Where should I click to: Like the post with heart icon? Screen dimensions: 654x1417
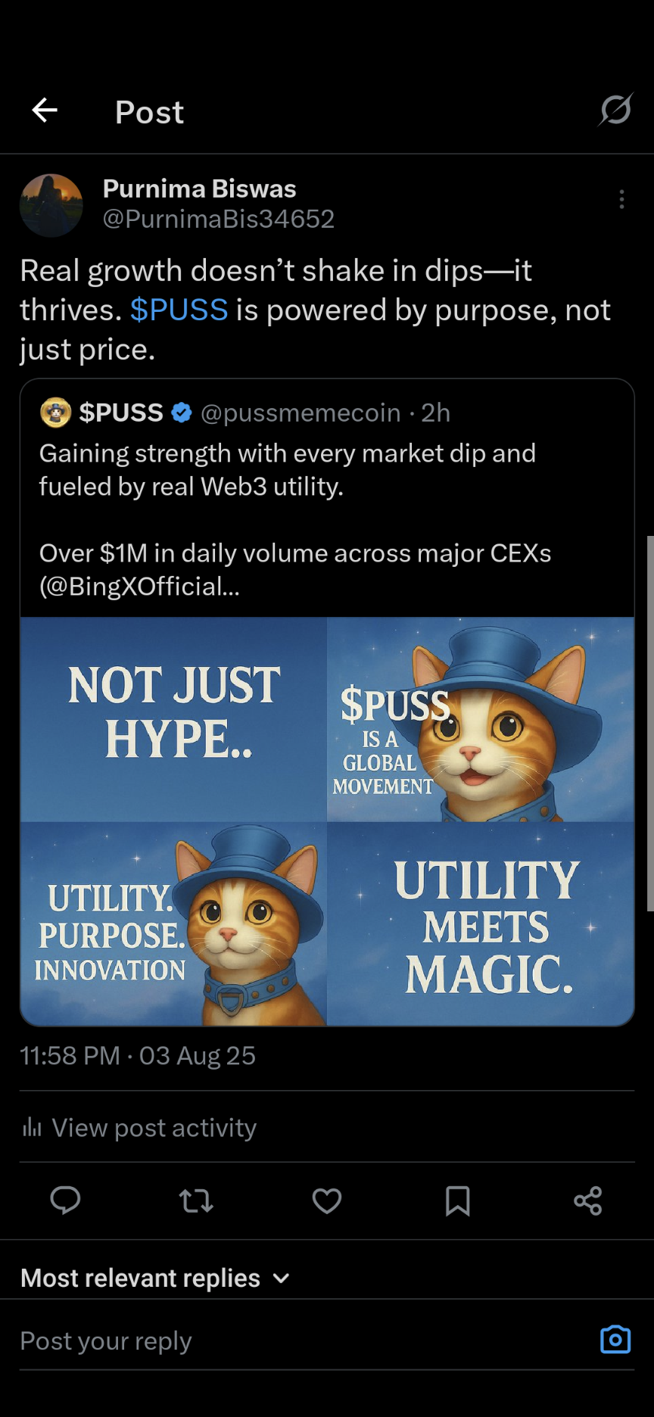[327, 1201]
